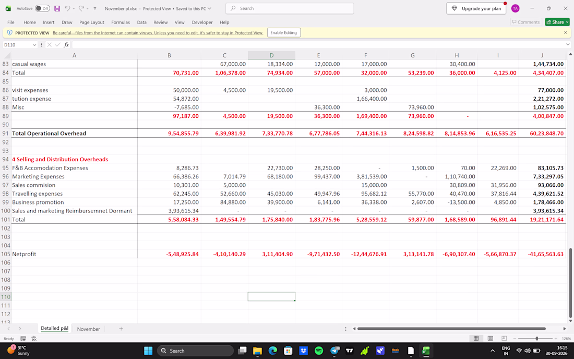
Task: Click the Insert Function fx icon
Action: pyautogui.click(x=66, y=45)
